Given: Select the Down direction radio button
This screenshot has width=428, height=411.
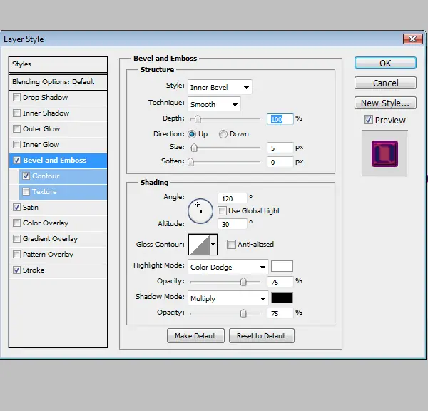Looking at the screenshot, I should 223,134.
